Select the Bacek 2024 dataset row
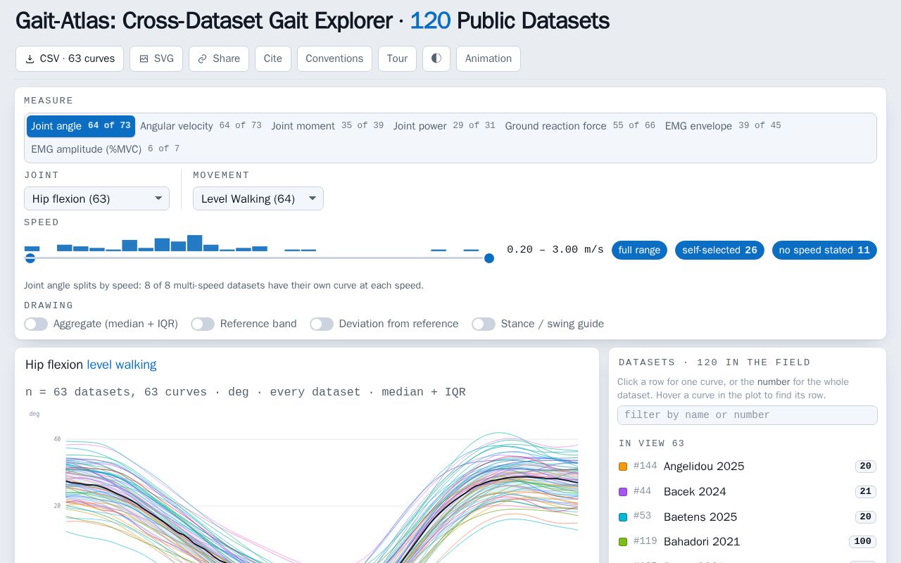 pos(748,492)
